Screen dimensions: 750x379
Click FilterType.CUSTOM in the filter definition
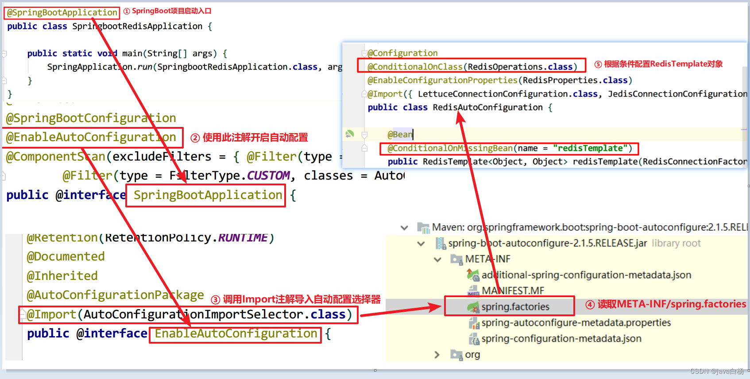230,176
